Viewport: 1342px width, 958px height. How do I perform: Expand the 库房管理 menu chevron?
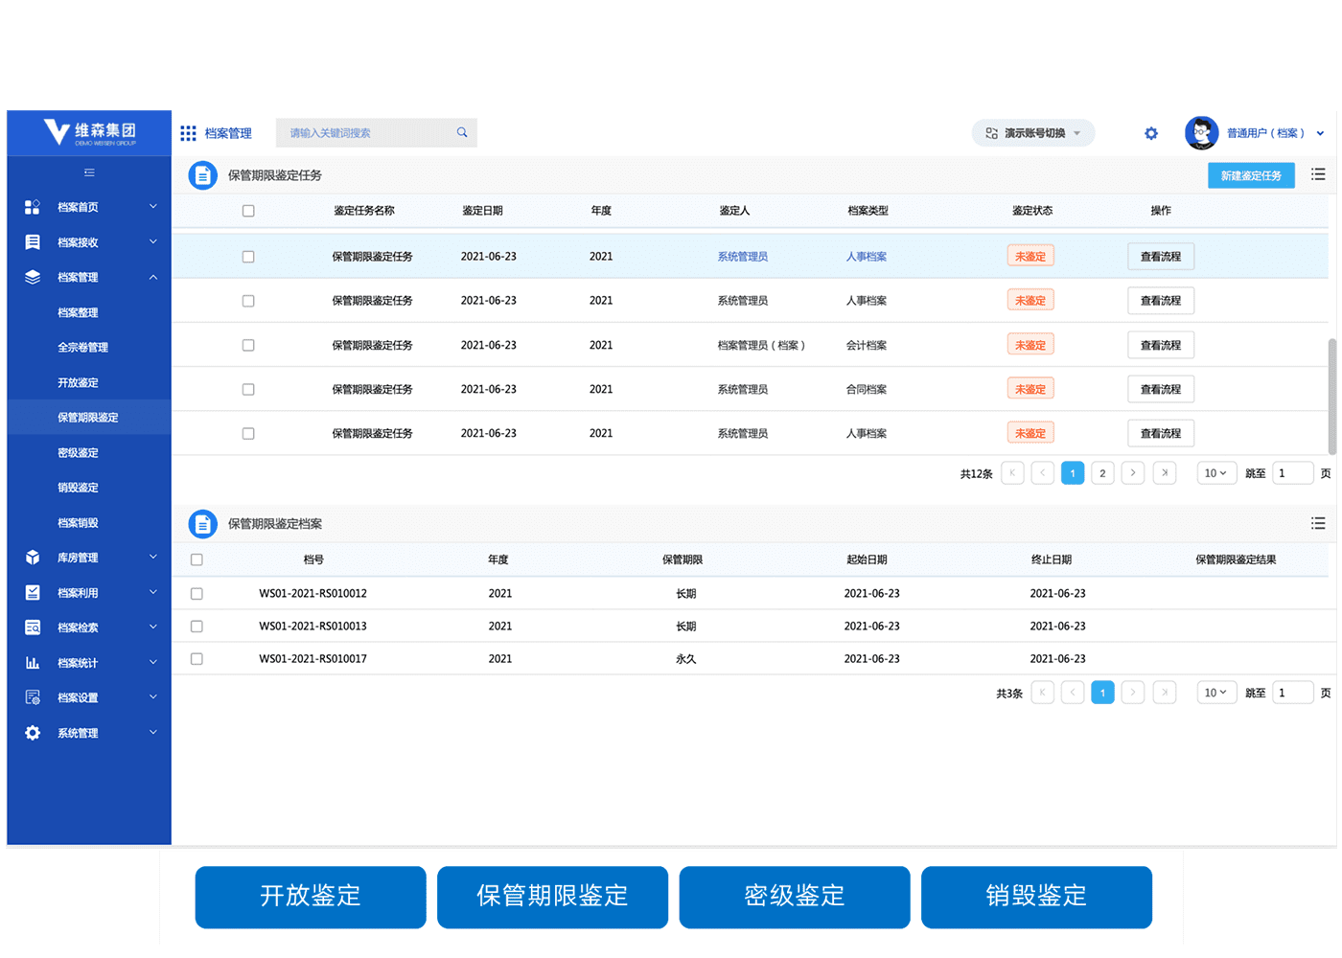tap(153, 558)
